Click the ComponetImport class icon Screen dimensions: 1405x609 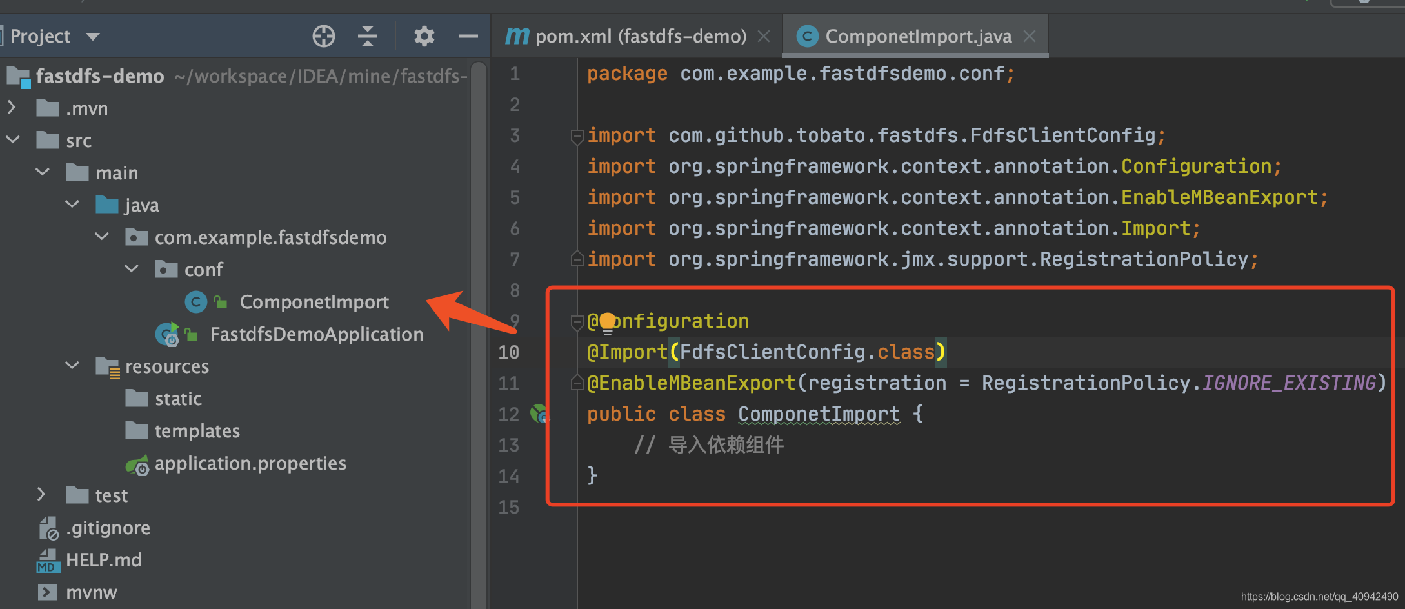(195, 302)
